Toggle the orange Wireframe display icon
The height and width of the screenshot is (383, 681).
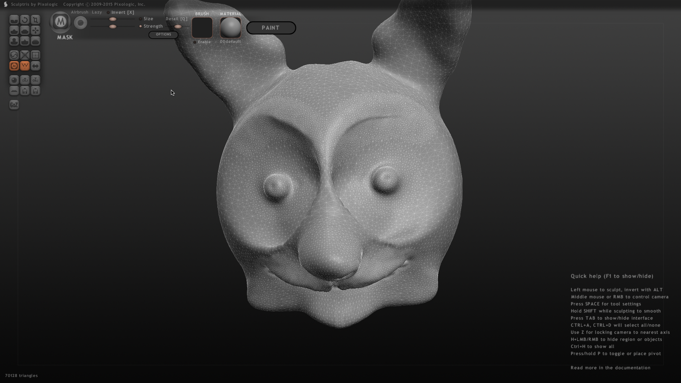click(25, 66)
